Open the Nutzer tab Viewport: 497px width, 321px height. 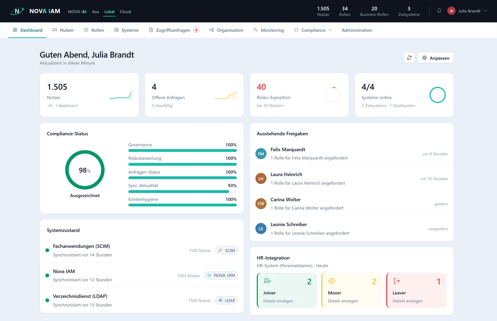(x=63, y=30)
